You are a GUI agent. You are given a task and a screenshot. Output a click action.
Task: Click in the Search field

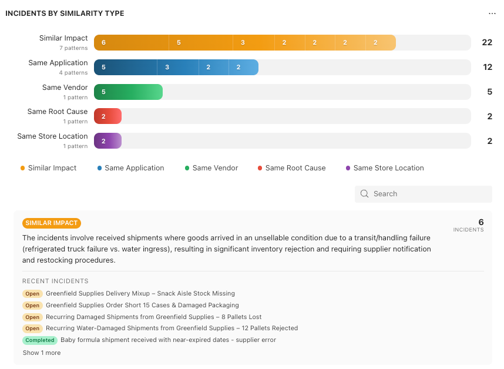pos(424,194)
